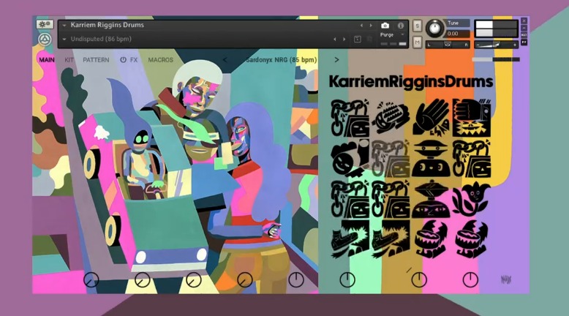This screenshot has width=569, height=316.
Task: Adjust the L/R pan slider
Action: [448, 45]
